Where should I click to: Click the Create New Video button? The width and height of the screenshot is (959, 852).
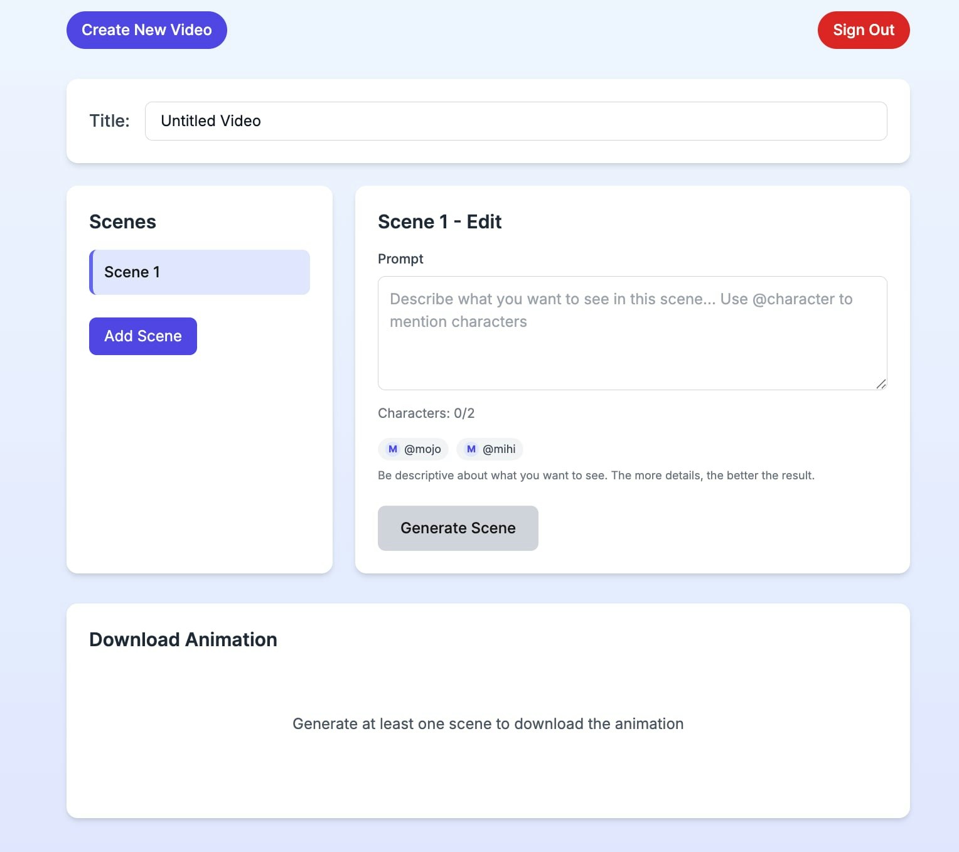147,30
